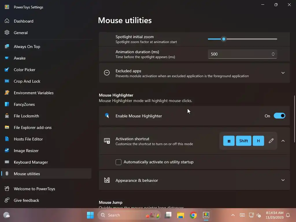Launch Google Chrome from the taskbar
296x222 pixels.
pyautogui.click(x=193, y=215)
